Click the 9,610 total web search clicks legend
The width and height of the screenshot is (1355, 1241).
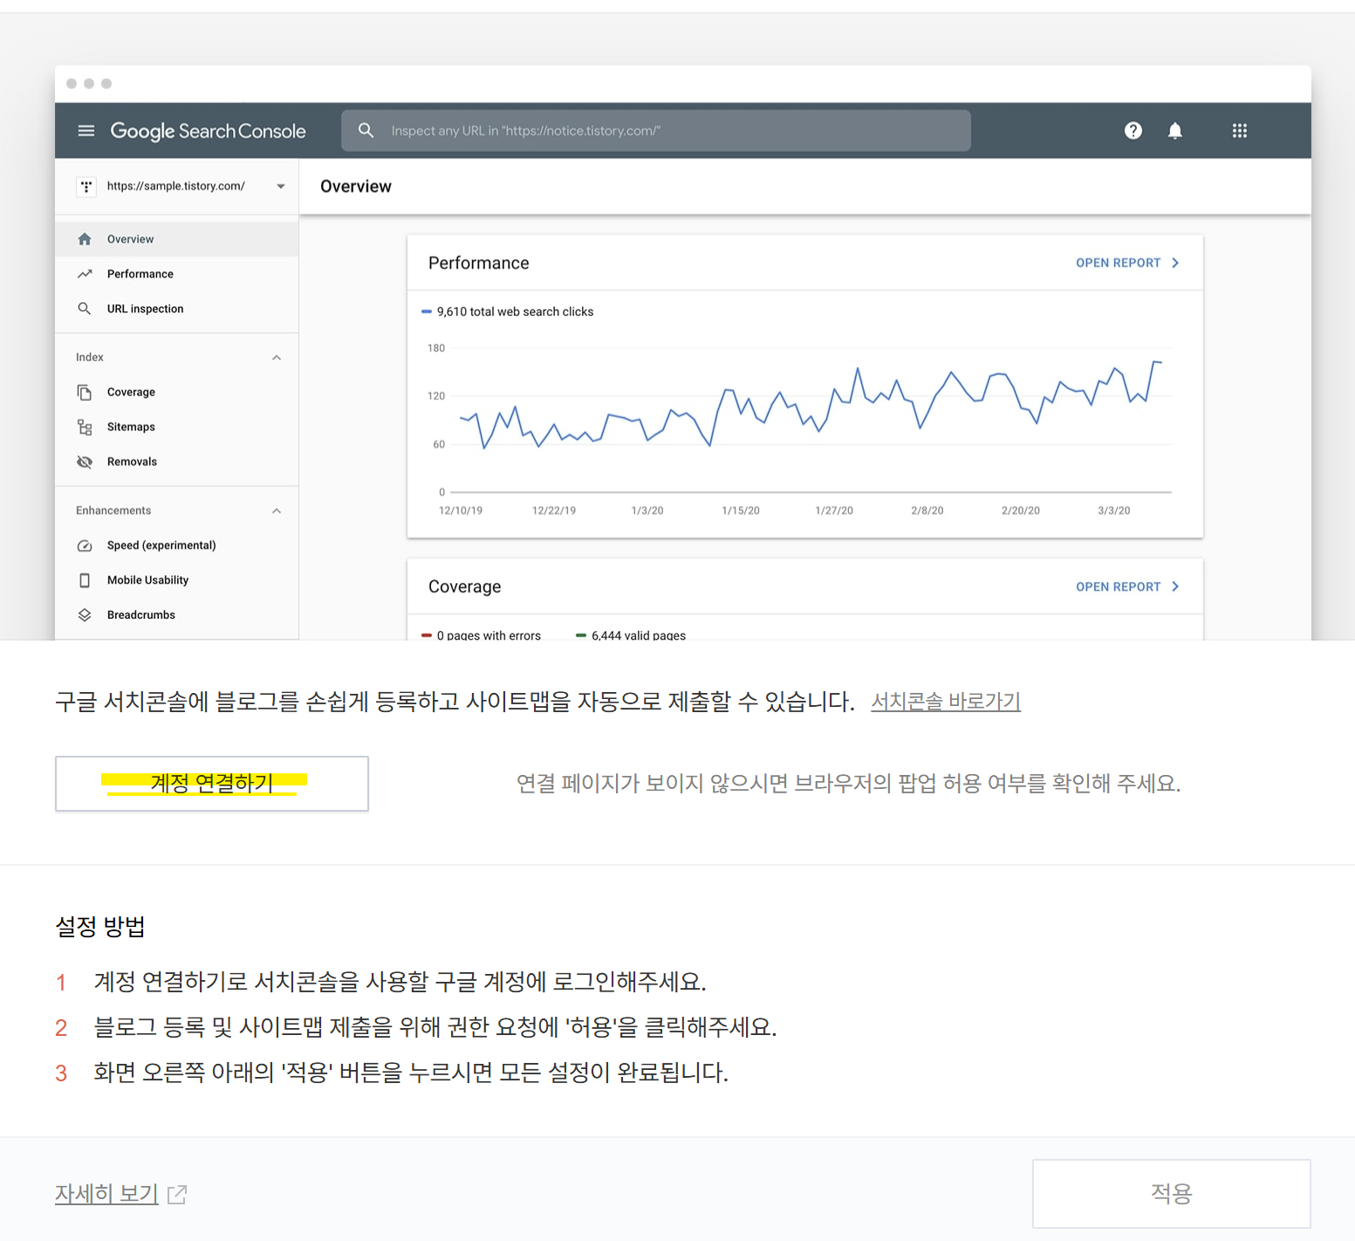pyautogui.click(x=508, y=312)
